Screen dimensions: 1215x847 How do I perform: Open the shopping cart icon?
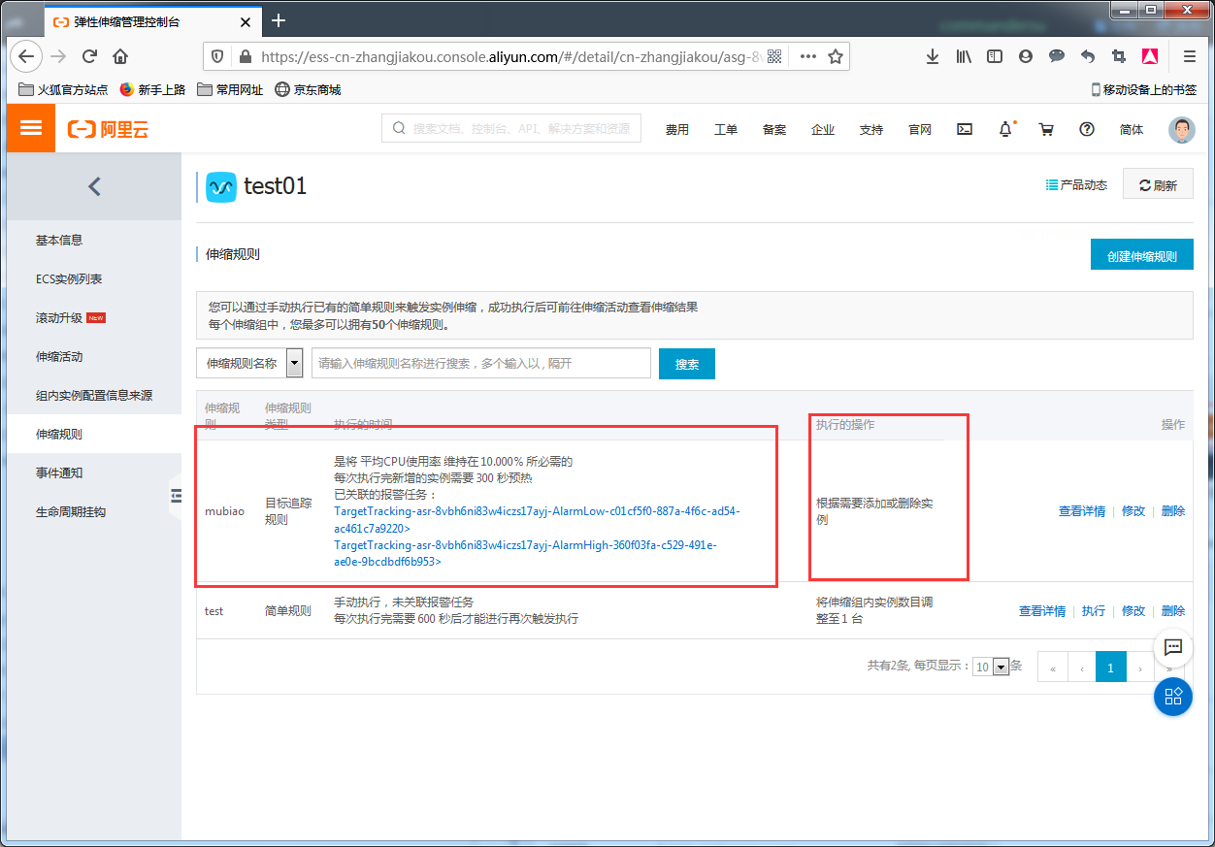pyautogui.click(x=1046, y=129)
